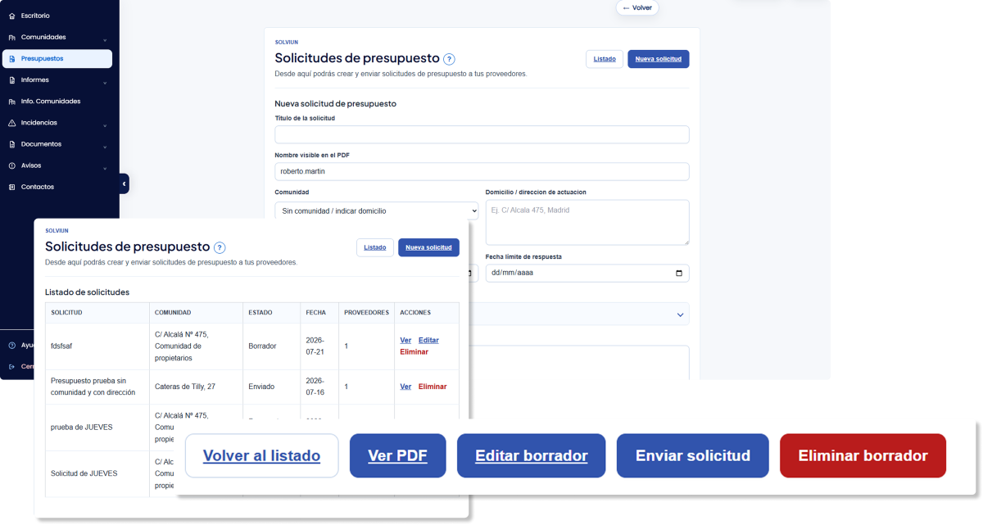Viewport: 983px width, 525px height.
Task: Collapse the sidebar with the arrow handle
Action: [x=124, y=184]
